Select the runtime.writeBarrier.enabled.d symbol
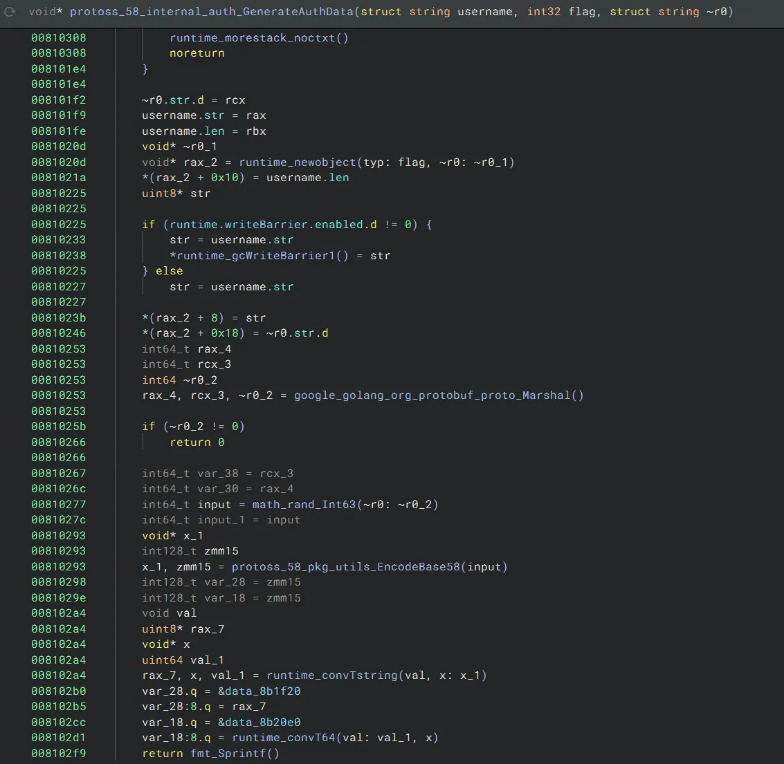The image size is (784, 764). coord(273,225)
